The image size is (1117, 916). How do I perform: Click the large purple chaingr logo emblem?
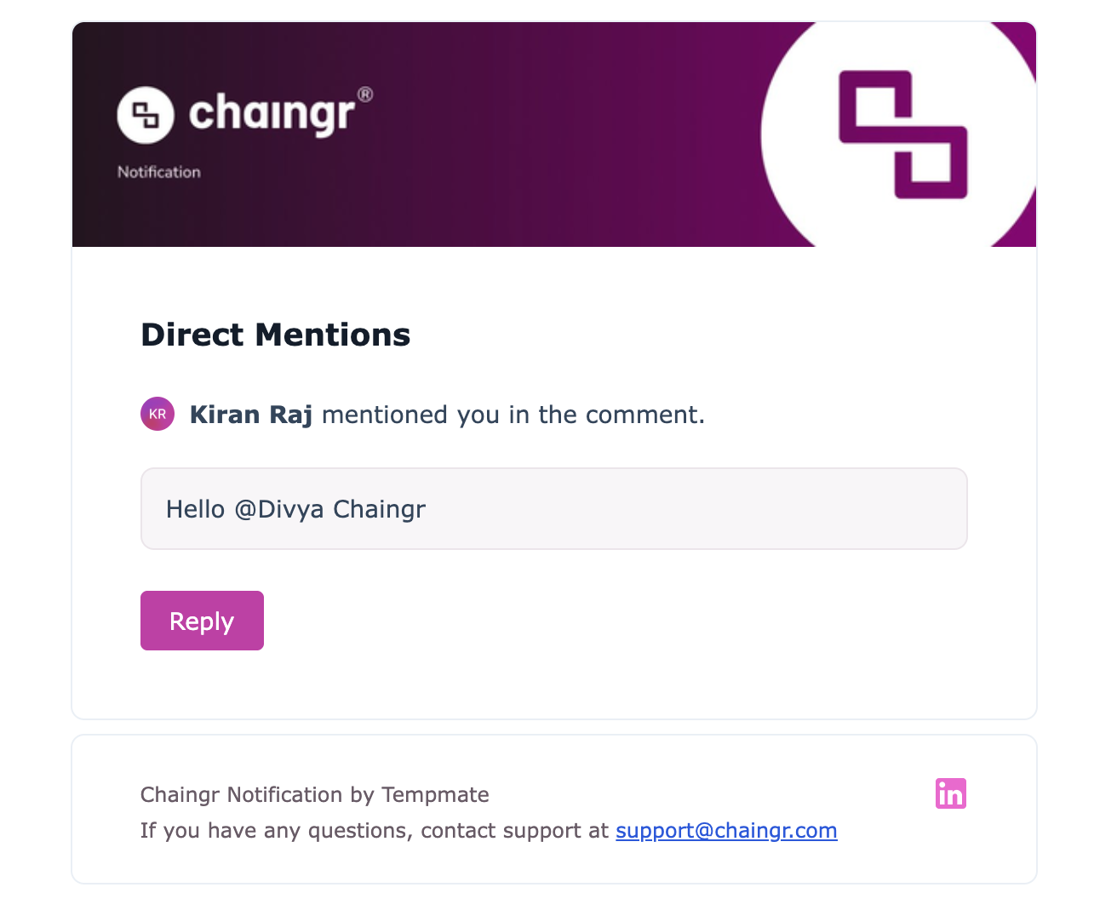902,135
